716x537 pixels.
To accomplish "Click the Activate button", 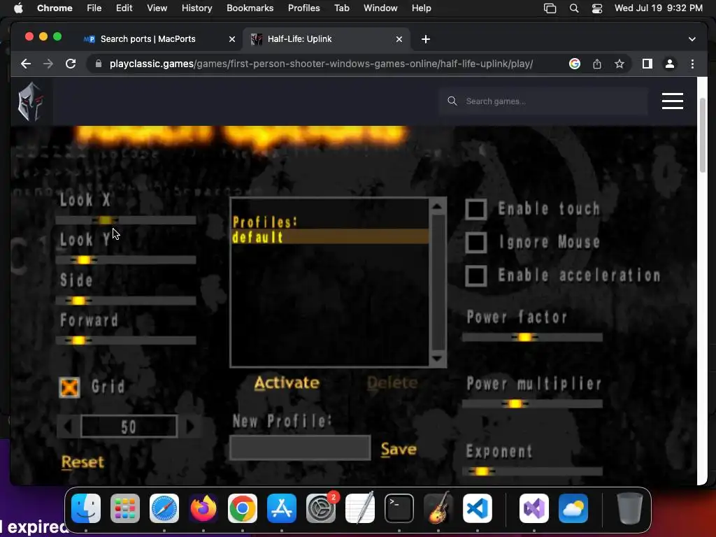I will coord(287,382).
